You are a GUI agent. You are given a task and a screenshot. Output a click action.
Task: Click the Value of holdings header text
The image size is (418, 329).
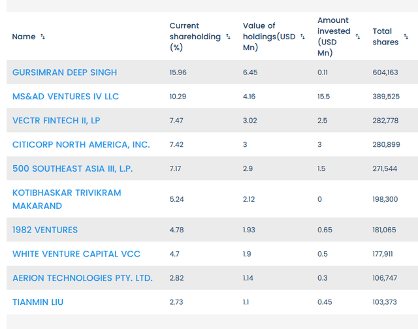pos(268,37)
